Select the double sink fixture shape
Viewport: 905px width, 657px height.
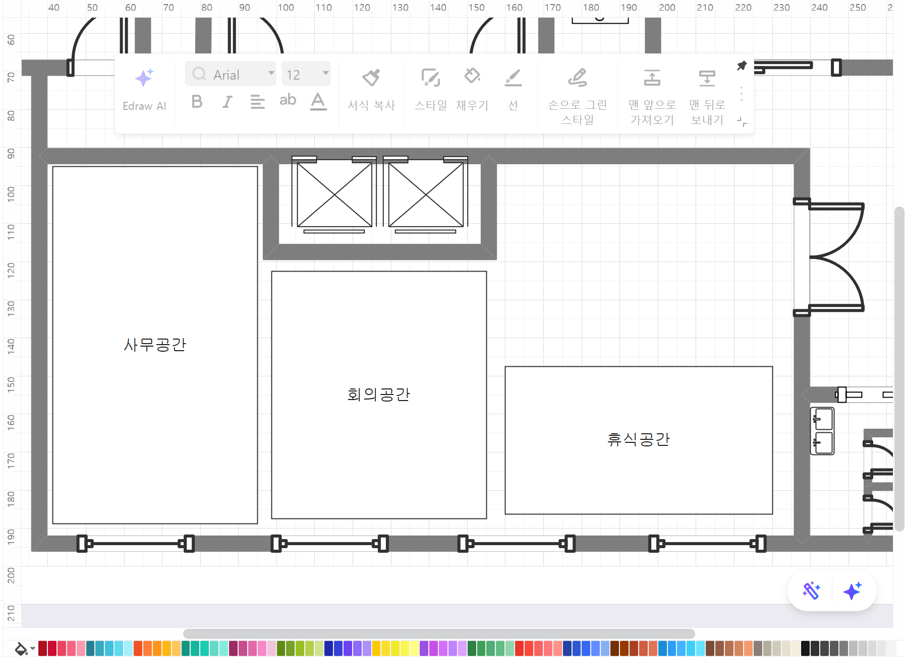(x=822, y=431)
